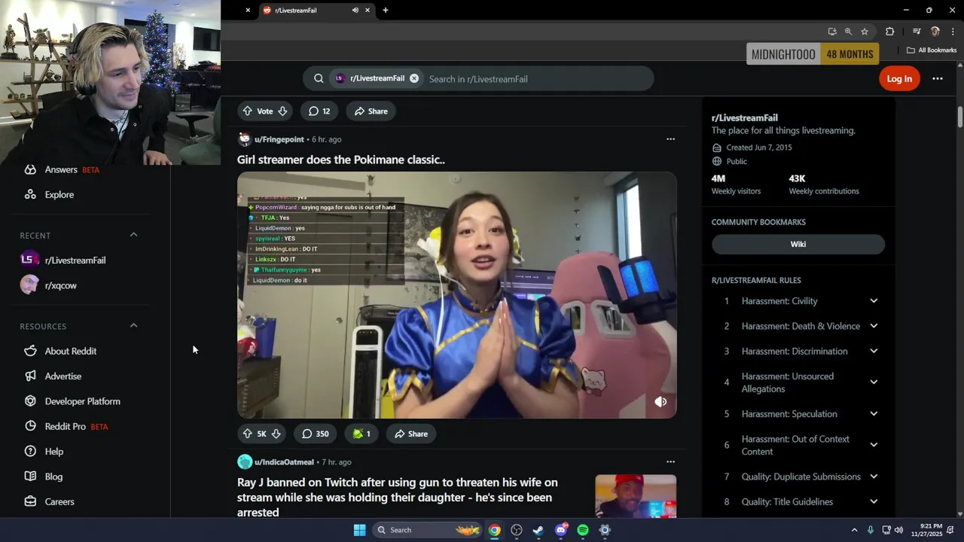Viewport: 964px width, 542px height.
Task: Open u/Fringepoint's profile
Action: click(x=279, y=139)
